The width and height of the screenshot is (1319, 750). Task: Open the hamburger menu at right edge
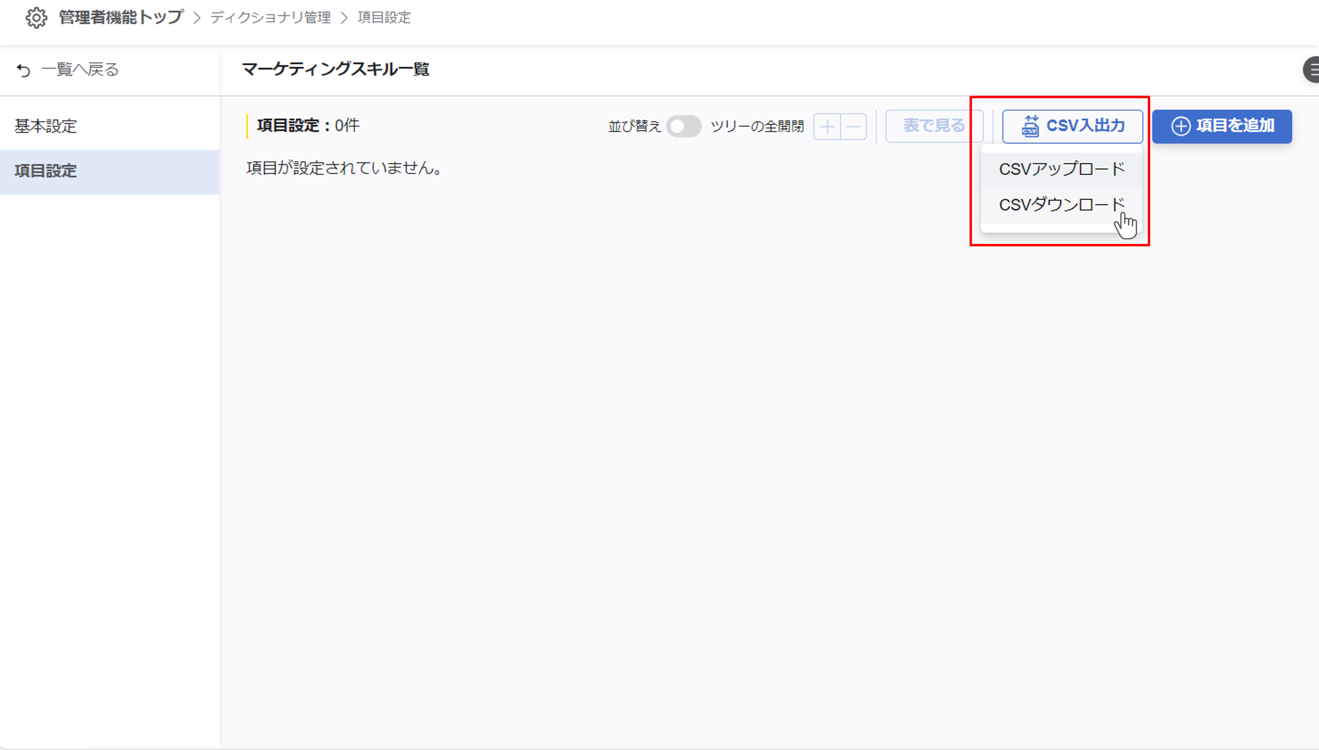click(1312, 70)
